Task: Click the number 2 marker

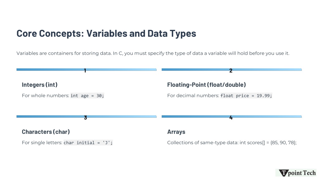Action: 231,71
